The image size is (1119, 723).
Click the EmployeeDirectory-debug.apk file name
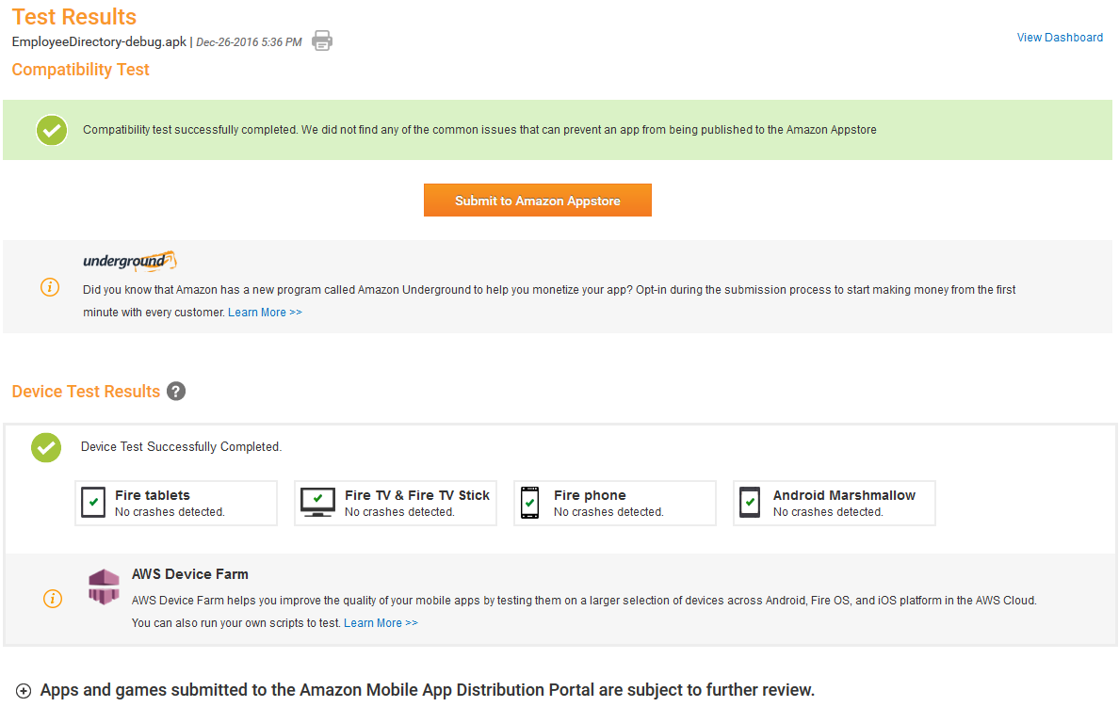[99, 42]
